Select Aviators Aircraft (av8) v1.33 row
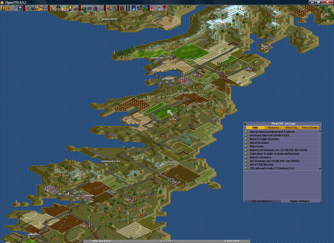The image size is (334, 243). tap(281, 135)
